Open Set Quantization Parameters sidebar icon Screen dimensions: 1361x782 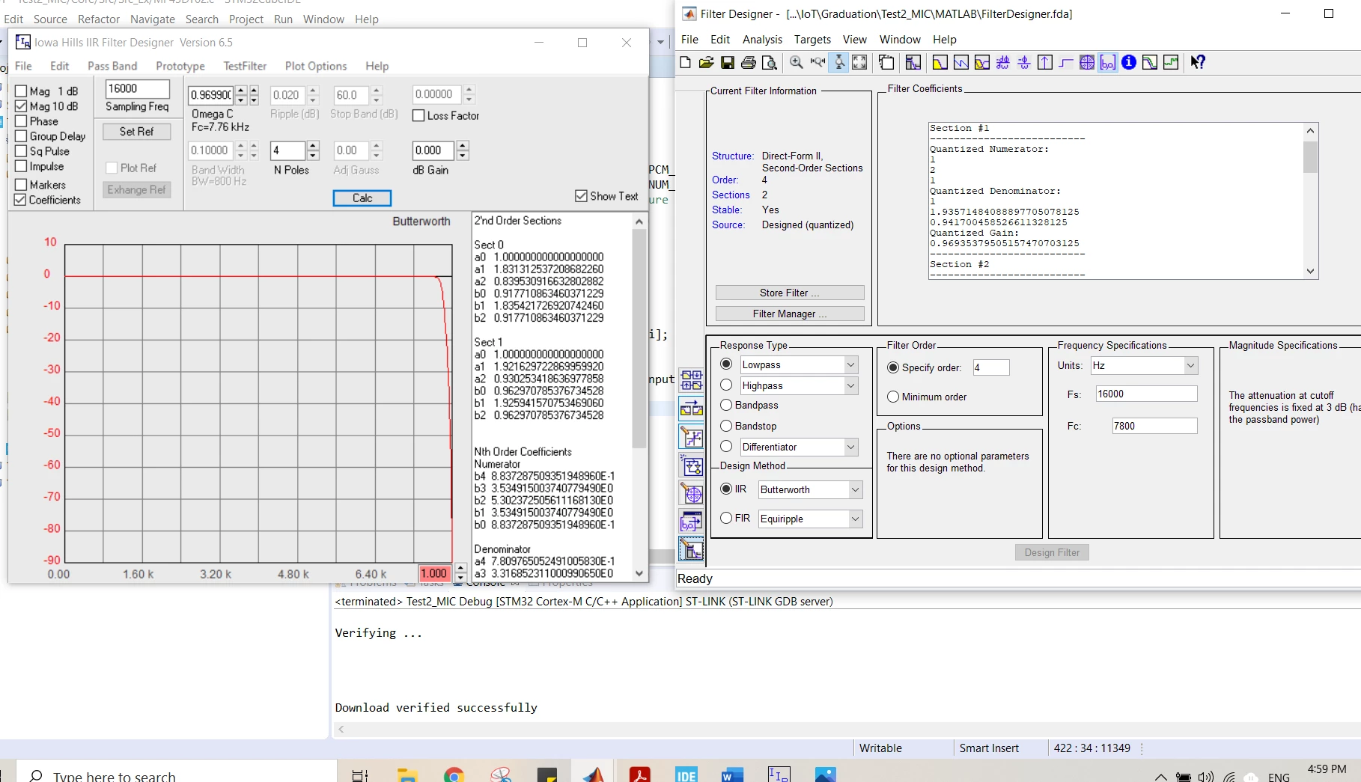point(691,436)
